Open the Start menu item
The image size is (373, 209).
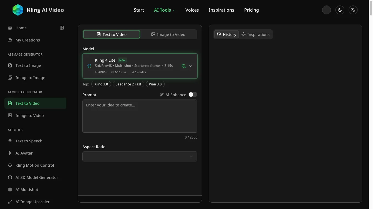[139, 10]
